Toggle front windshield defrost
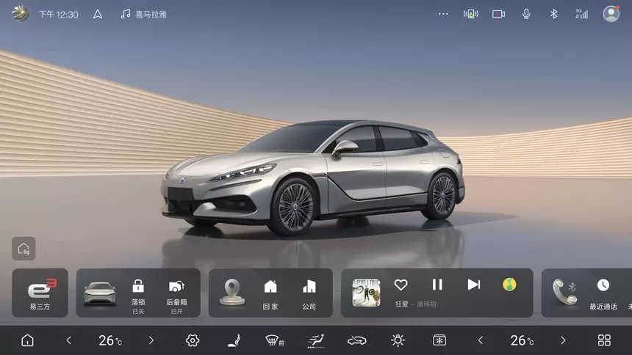The height and width of the screenshot is (355, 632). 275,340
